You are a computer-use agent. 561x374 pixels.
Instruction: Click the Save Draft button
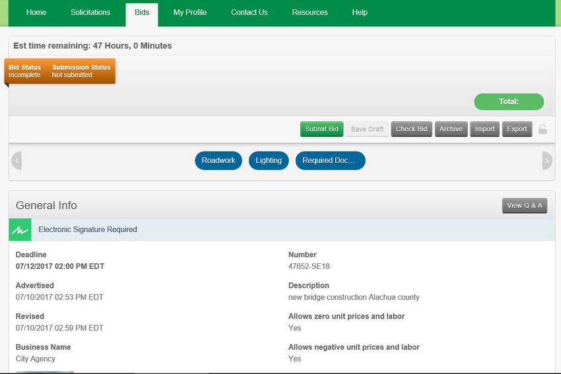click(367, 129)
